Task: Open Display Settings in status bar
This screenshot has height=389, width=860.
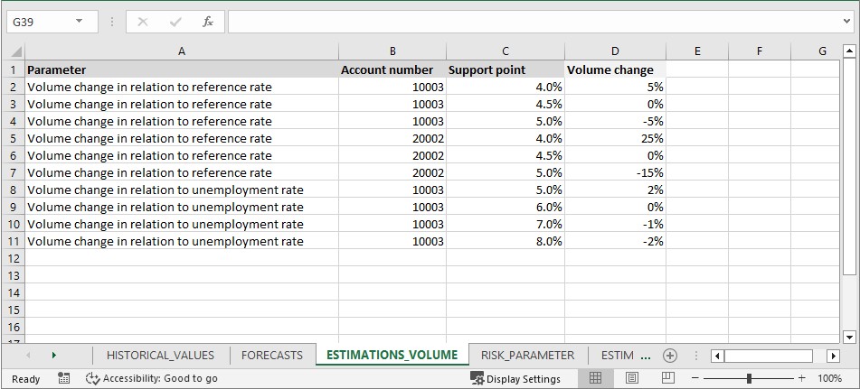Action: 515,378
